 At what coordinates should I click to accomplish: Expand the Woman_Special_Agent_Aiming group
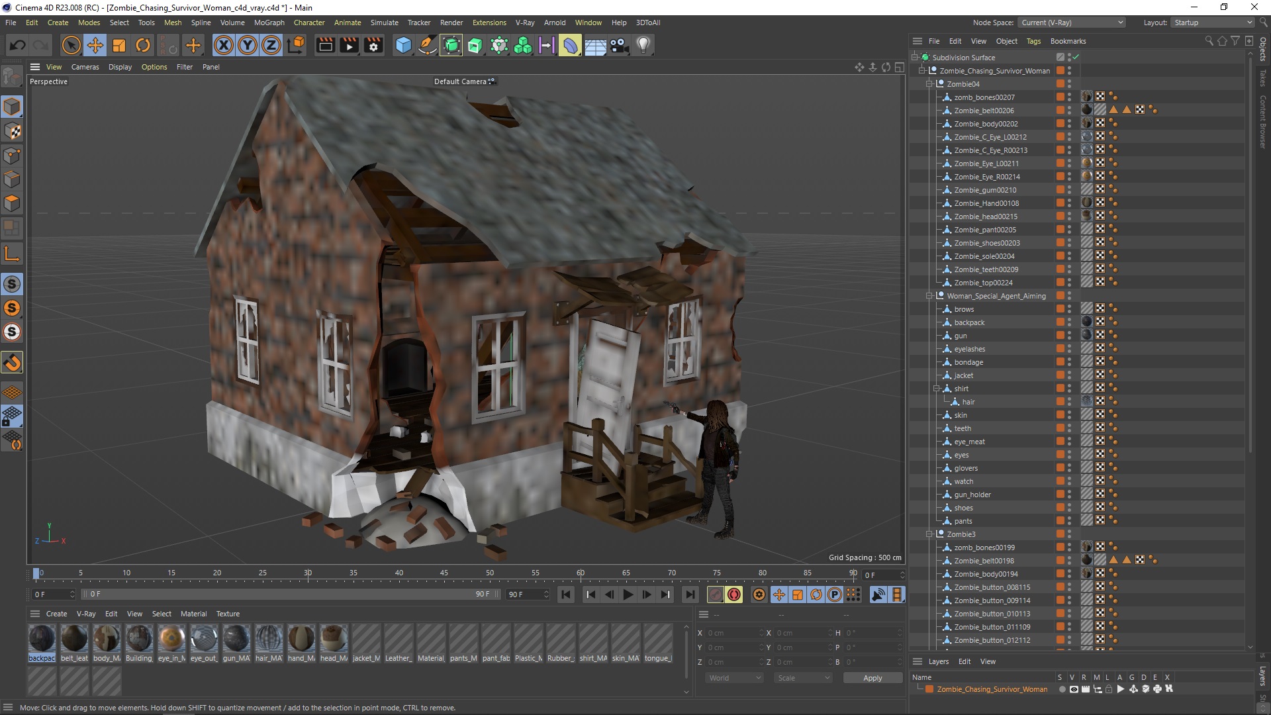[929, 295]
